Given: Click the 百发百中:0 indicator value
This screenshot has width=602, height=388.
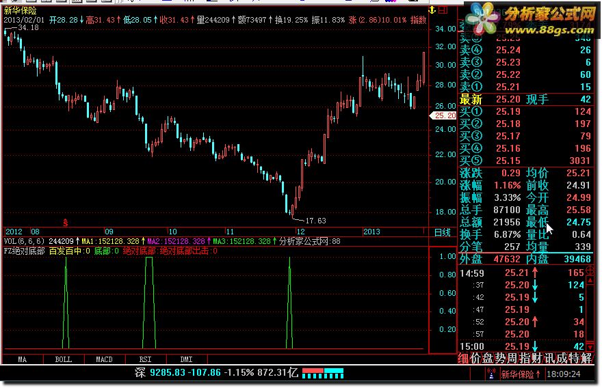Looking at the screenshot, I should click(70, 251).
